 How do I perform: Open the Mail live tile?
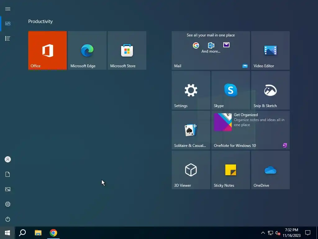pos(211,50)
